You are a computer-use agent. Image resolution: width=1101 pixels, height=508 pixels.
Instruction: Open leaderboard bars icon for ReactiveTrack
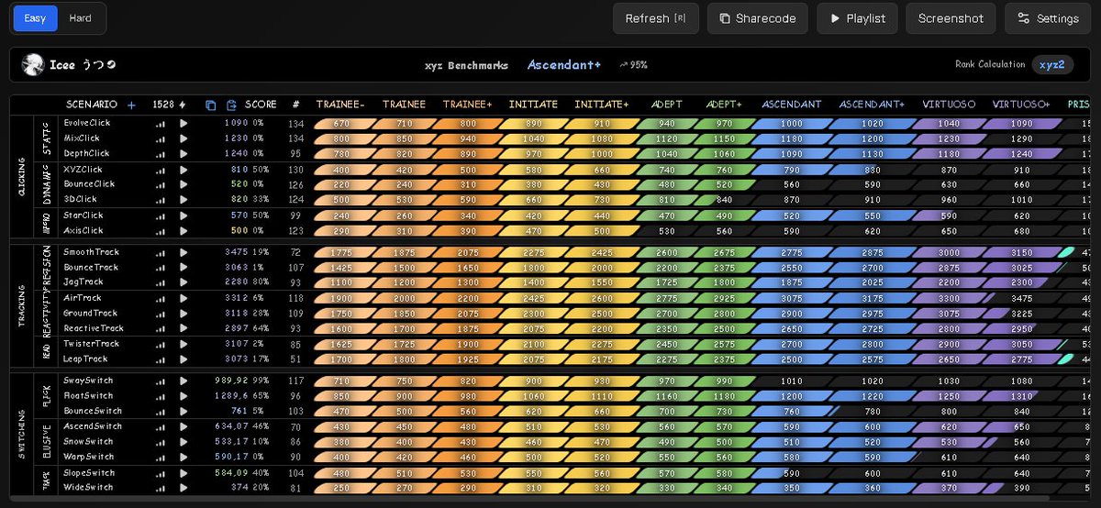(161, 328)
